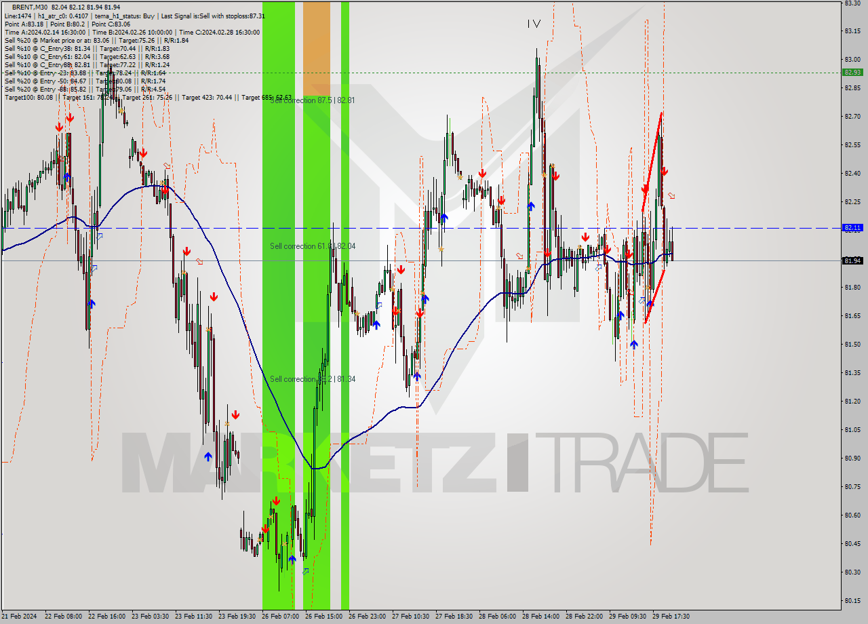Click the 'Sell correction 61.8 | 82.04' label
Screen dimensions: 868x624
click(x=312, y=246)
